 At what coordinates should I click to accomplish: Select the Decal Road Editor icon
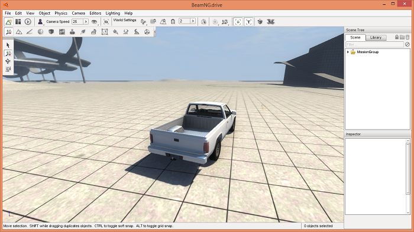[x=137, y=32]
